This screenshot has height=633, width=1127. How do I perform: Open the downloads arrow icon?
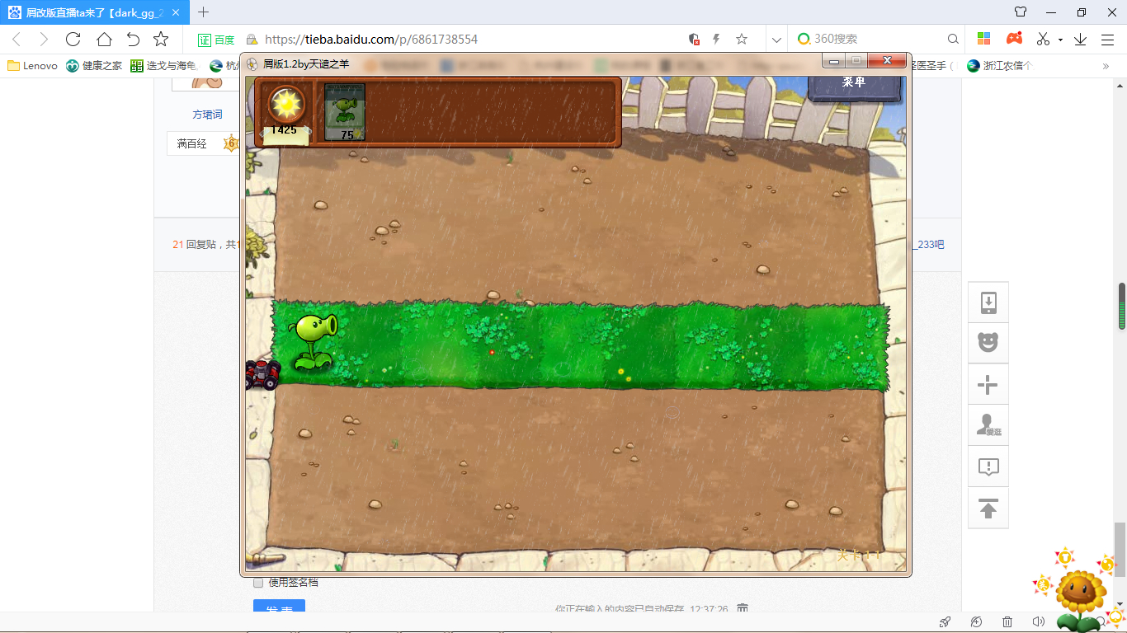tap(1080, 39)
